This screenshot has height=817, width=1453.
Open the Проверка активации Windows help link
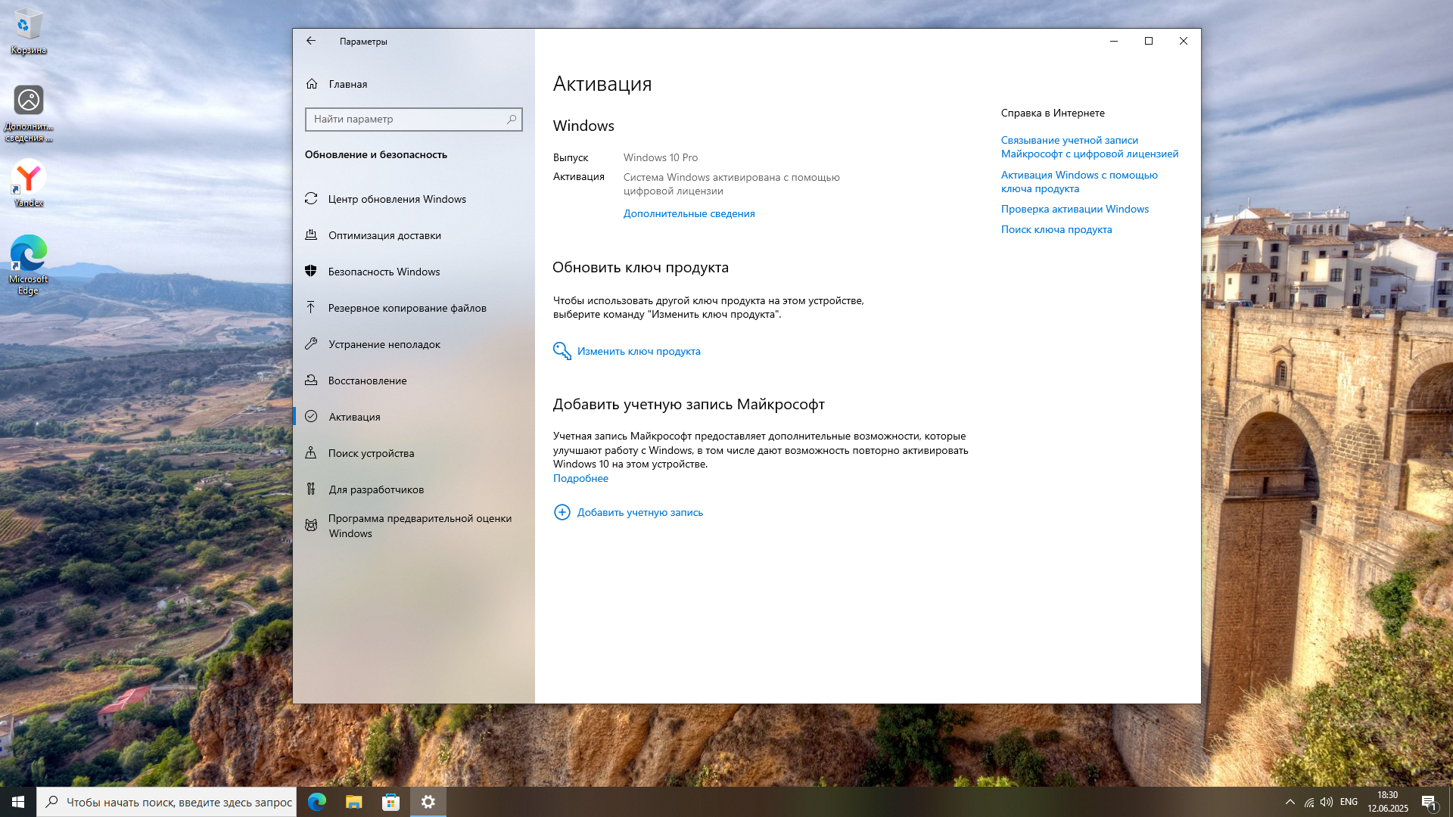pos(1075,209)
